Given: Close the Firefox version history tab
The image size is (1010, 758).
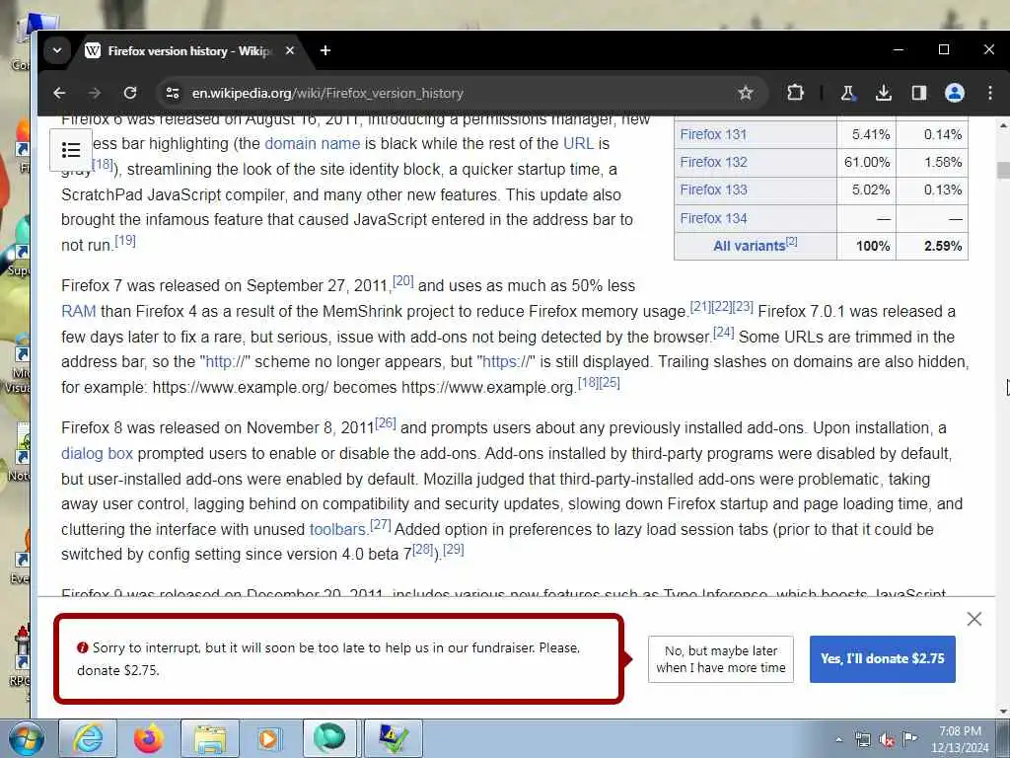Looking at the screenshot, I should pyautogui.click(x=290, y=50).
